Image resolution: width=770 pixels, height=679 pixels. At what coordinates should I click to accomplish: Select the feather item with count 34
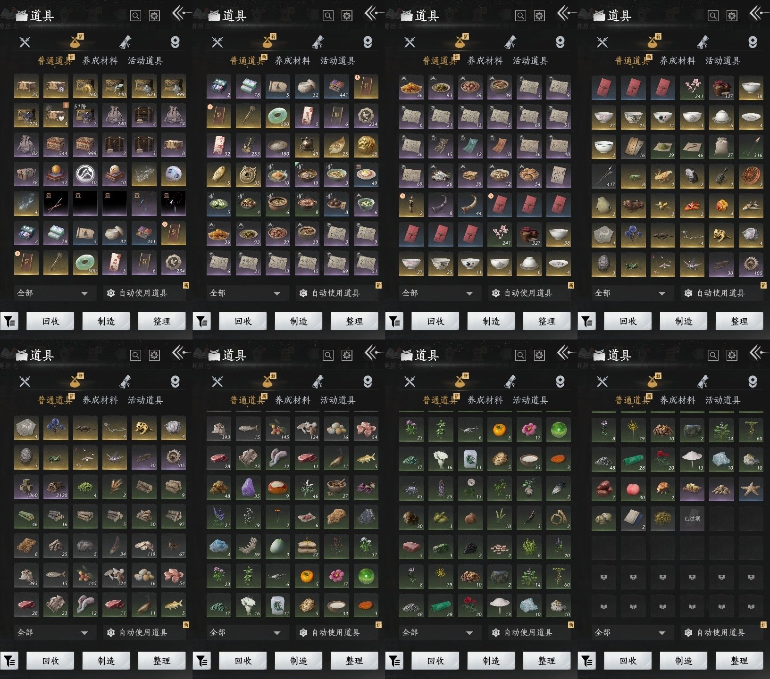click(x=115, y=545)
